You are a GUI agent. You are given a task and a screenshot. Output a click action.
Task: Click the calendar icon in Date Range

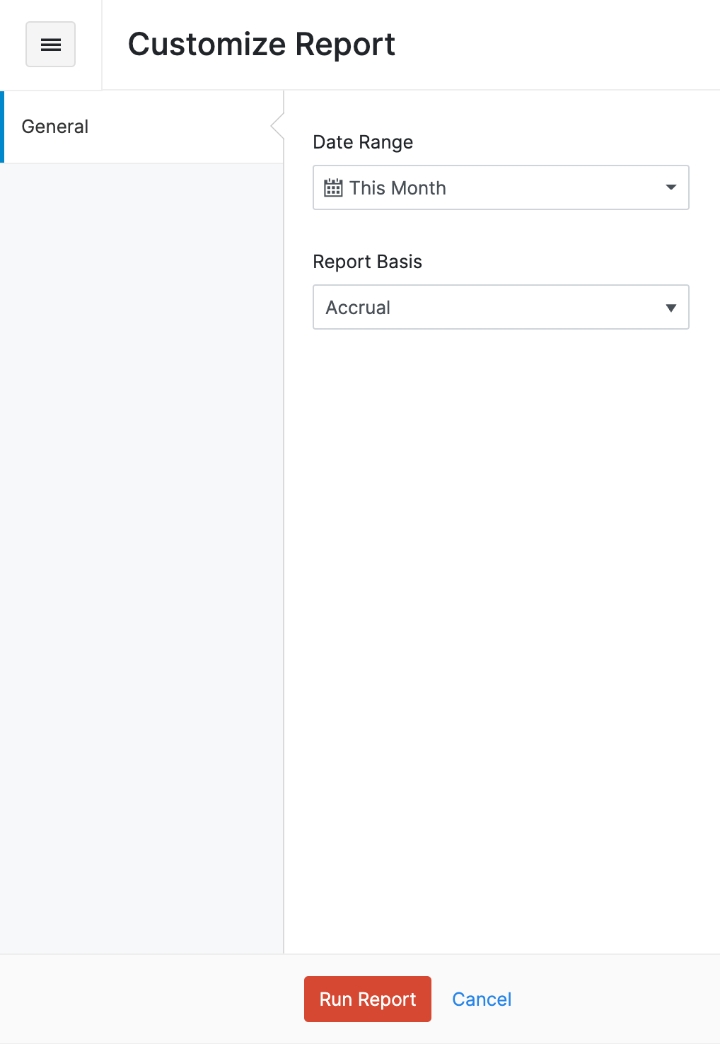333,187
